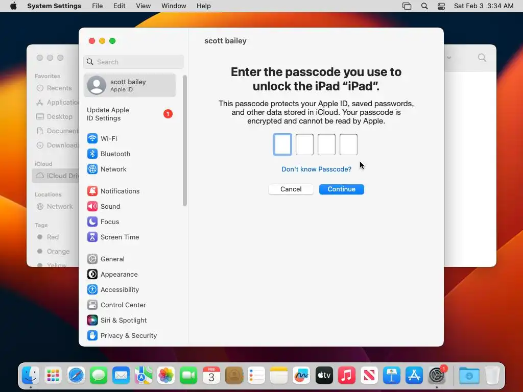The height and width of the screenshot is (392, 523).
Task: Click Continue to submit passcode
Action: pos(342,189)
